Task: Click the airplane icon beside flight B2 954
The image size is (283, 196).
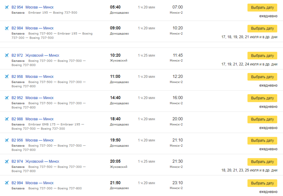Action: pos(7,7)
